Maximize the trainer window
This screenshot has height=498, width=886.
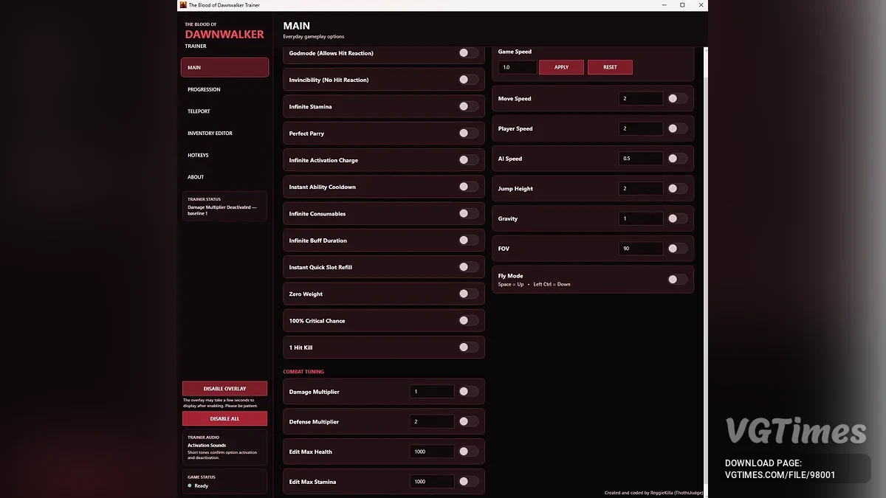[x=682, y=5]
